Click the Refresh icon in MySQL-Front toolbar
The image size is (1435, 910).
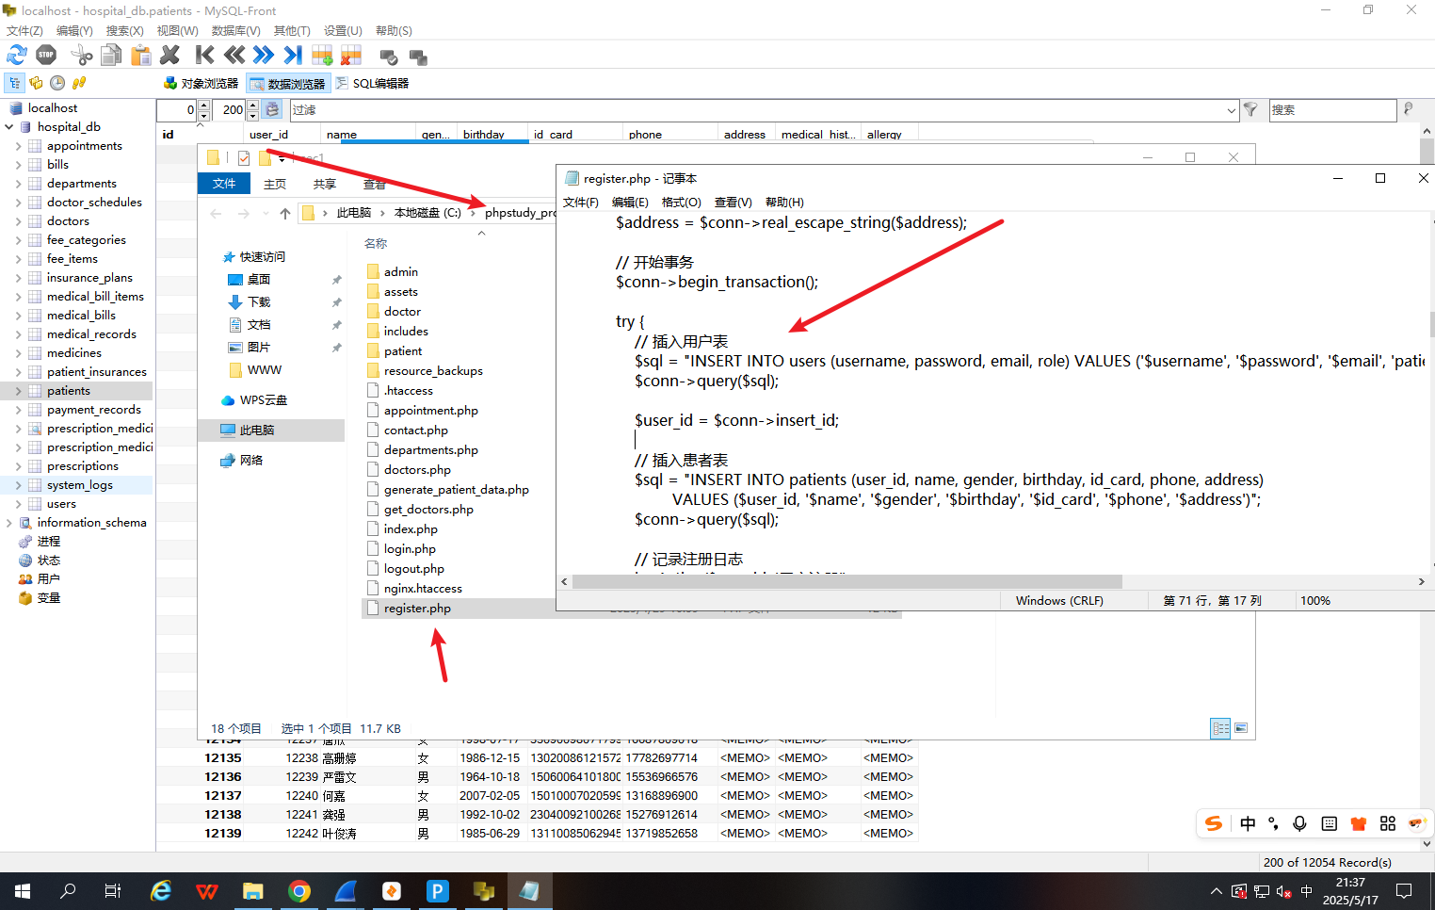17,56
